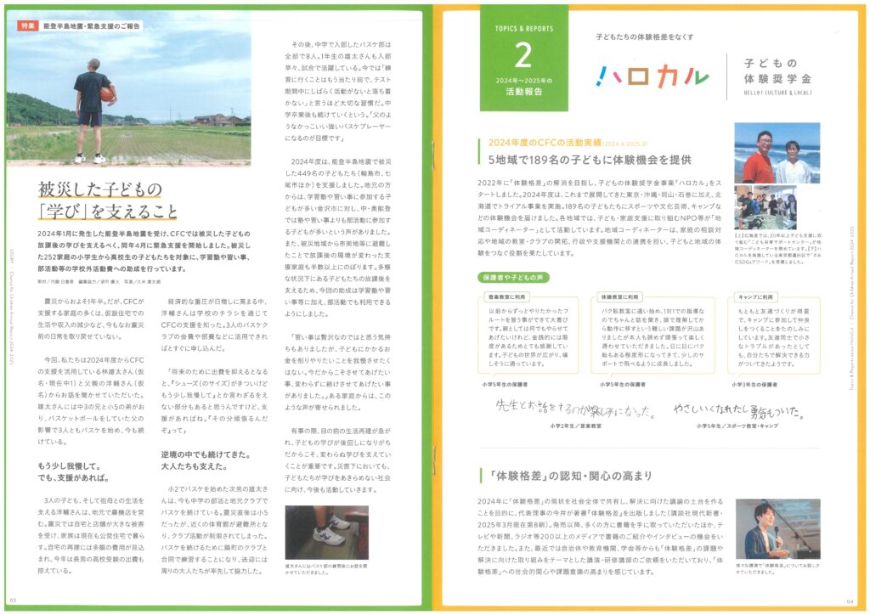Open the photo of speaker holding a microphone

(x=778, y=528)
